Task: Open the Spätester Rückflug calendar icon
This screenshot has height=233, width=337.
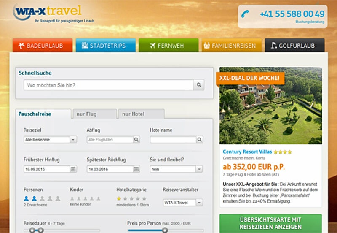Action: (x=136, y=169)
